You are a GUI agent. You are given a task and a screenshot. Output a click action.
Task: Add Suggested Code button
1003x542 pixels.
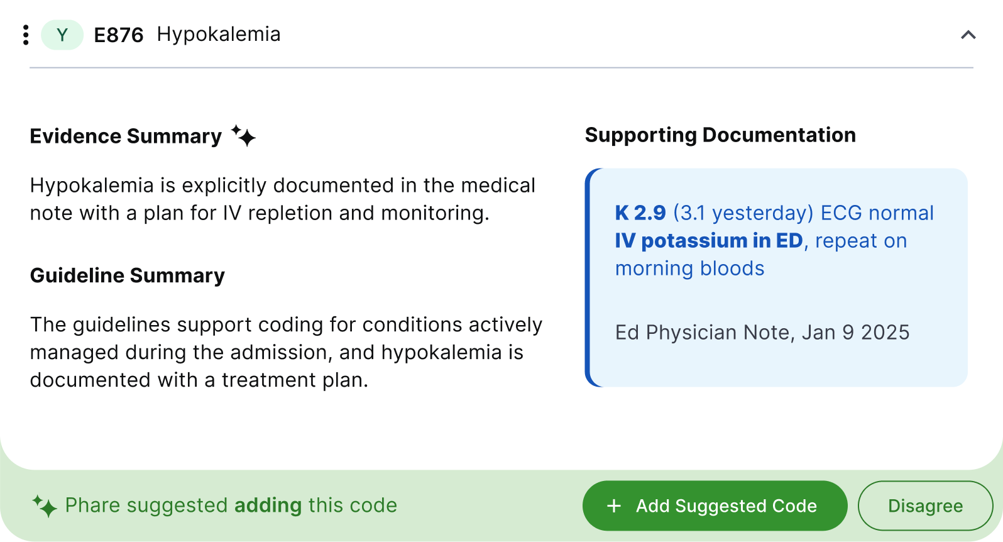point(715,506)
